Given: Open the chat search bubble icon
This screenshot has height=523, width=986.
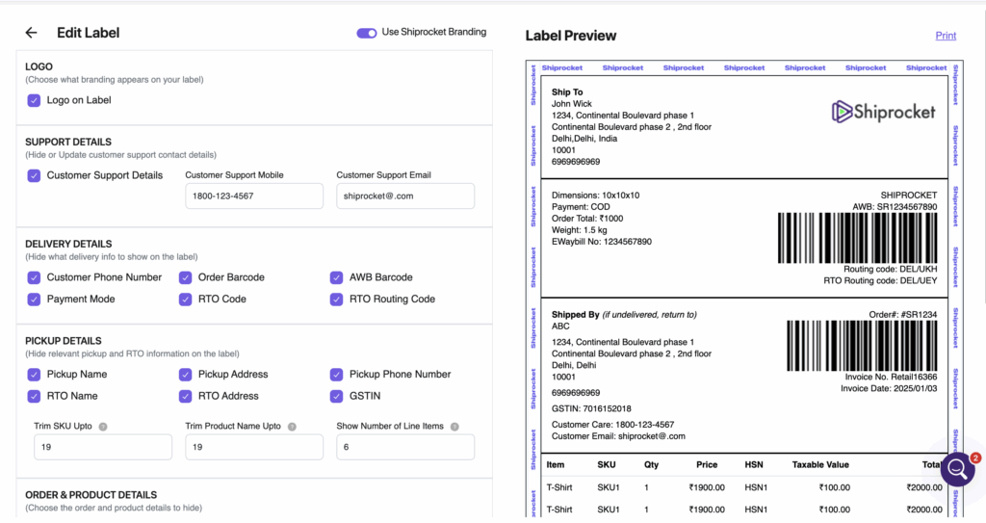Looking at the screenshot, I should [x=958, y=469].
